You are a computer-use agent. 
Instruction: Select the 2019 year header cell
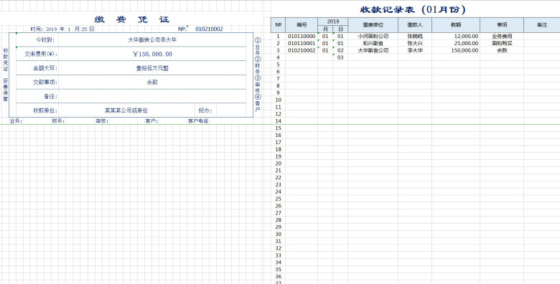(333, 22)
